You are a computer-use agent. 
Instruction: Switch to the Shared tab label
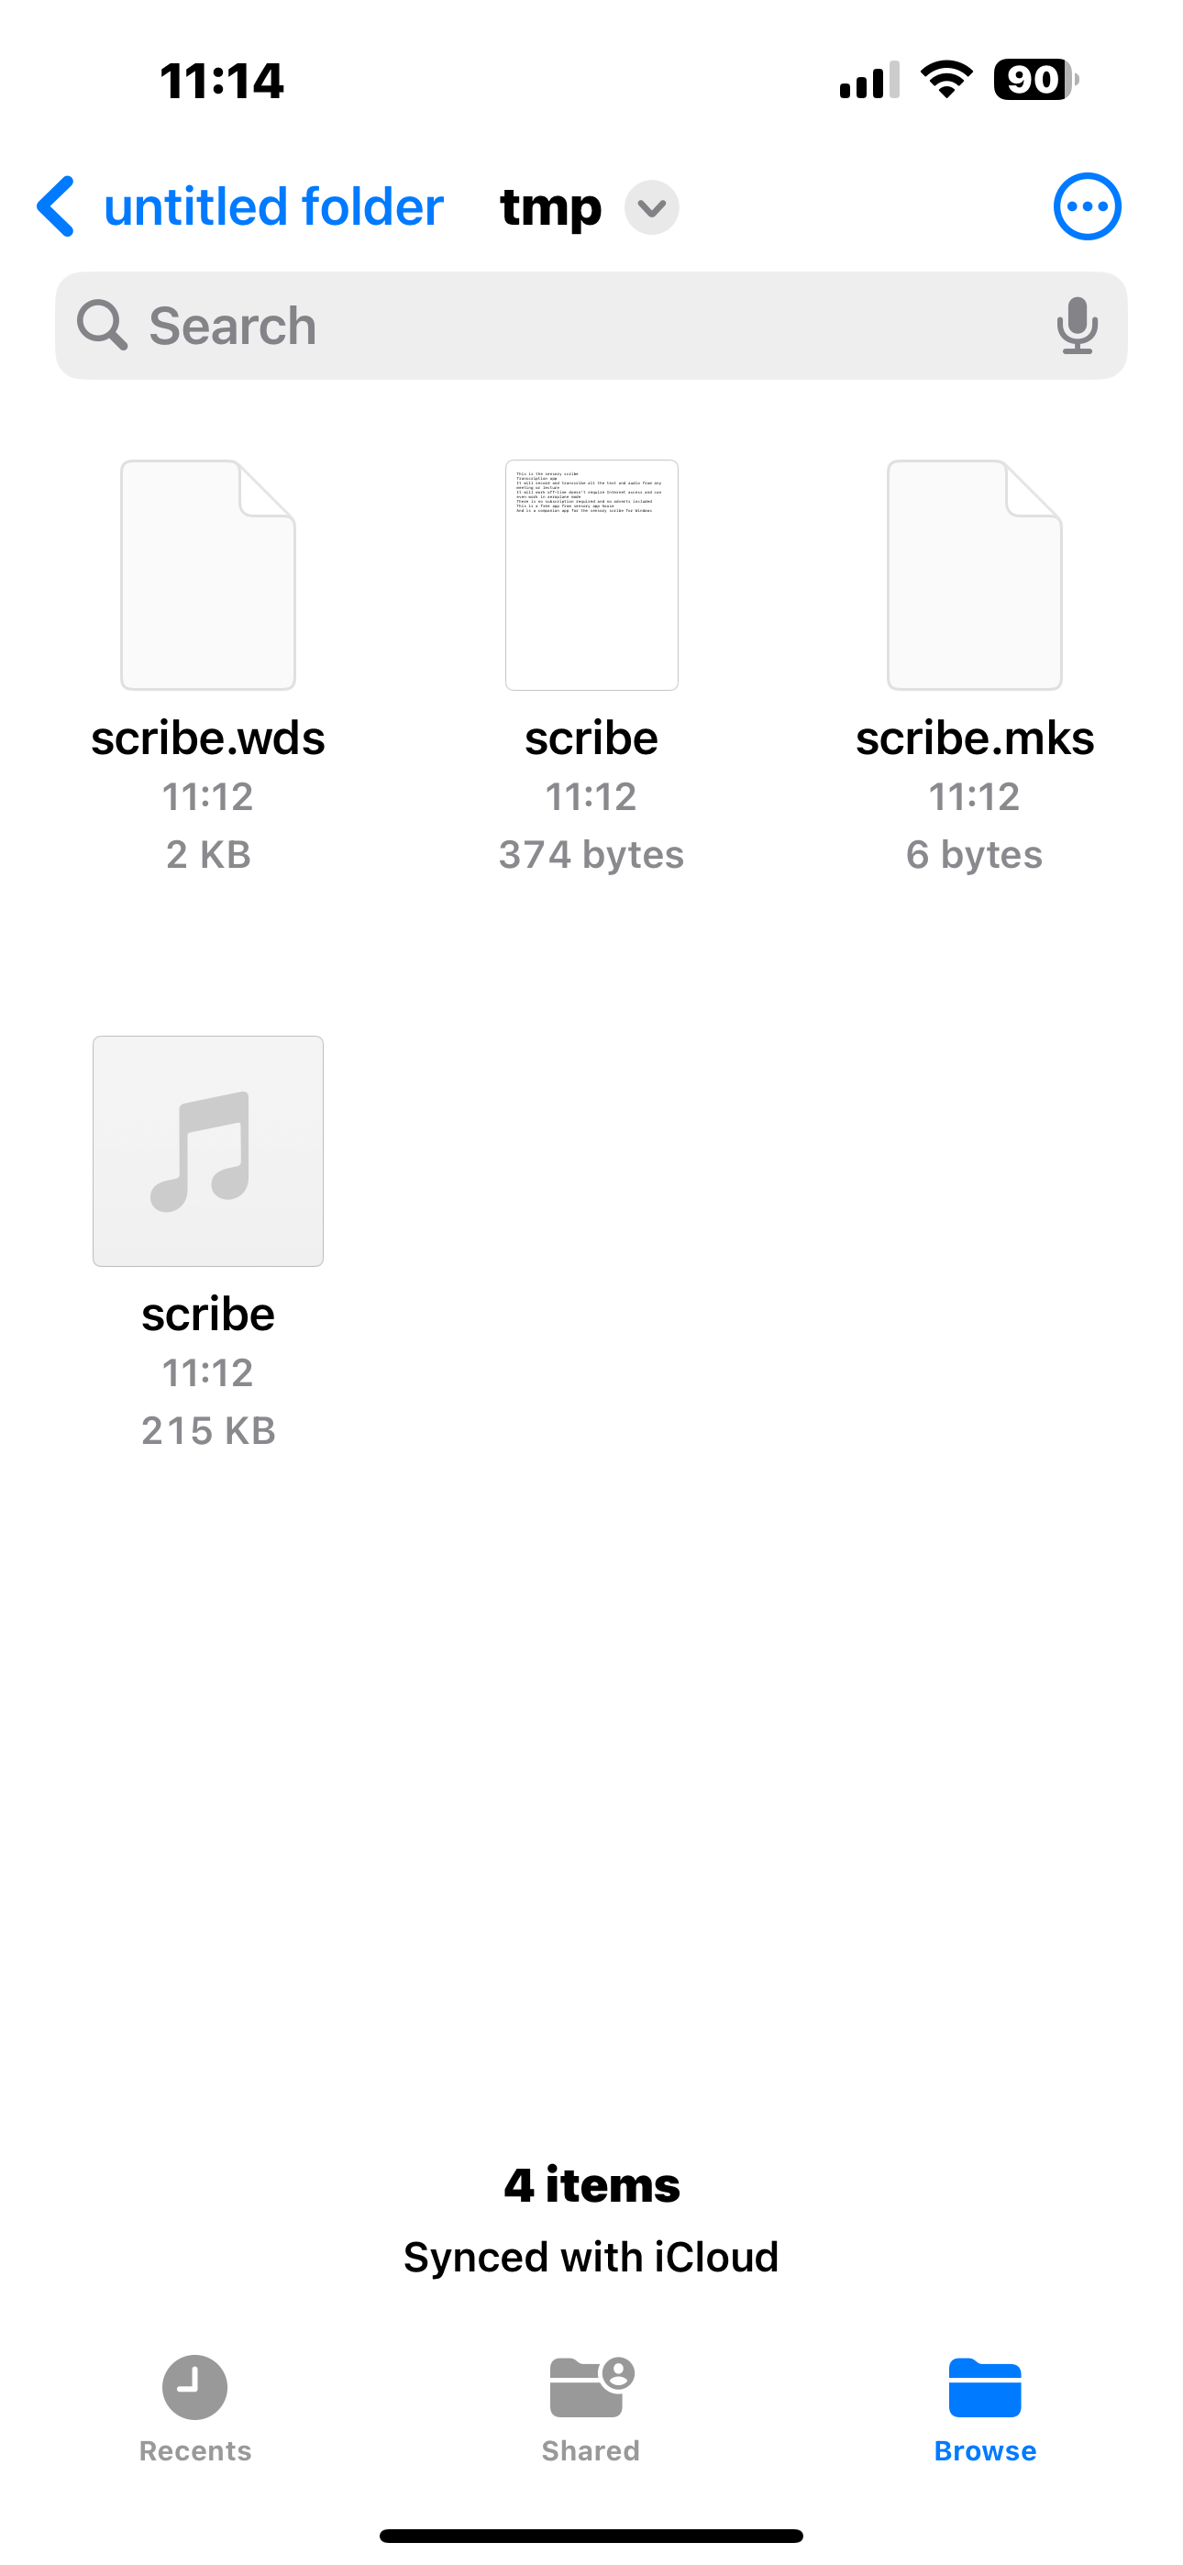tap(591, 2450)
